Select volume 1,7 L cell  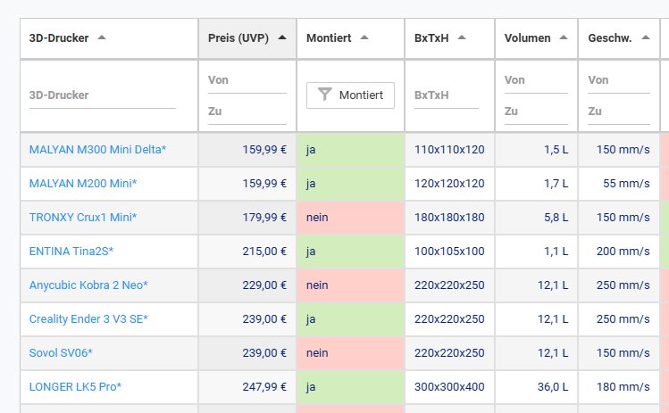[x=536, y=183]
